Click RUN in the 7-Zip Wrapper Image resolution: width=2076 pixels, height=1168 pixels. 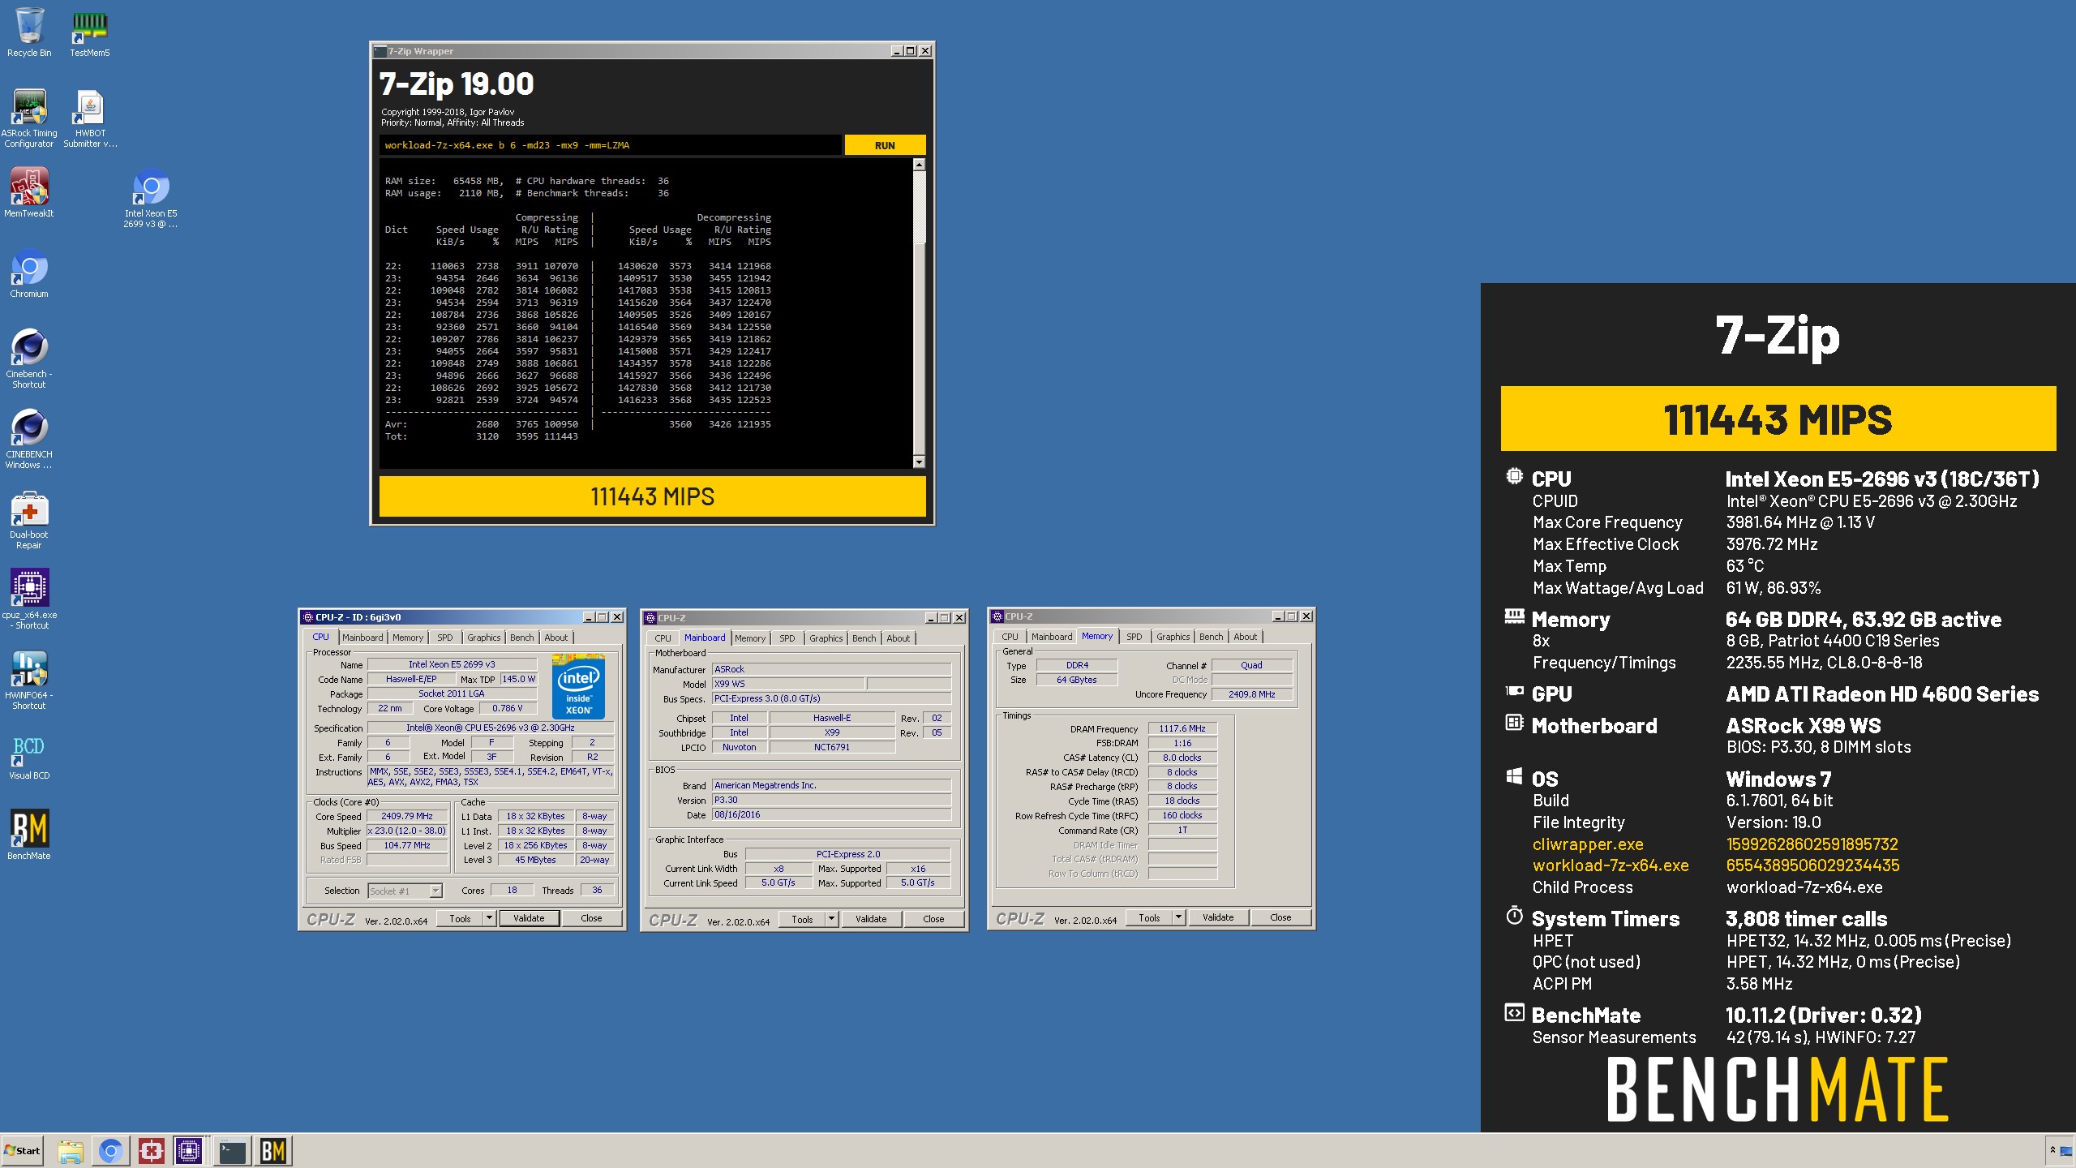tap(885, 145)
